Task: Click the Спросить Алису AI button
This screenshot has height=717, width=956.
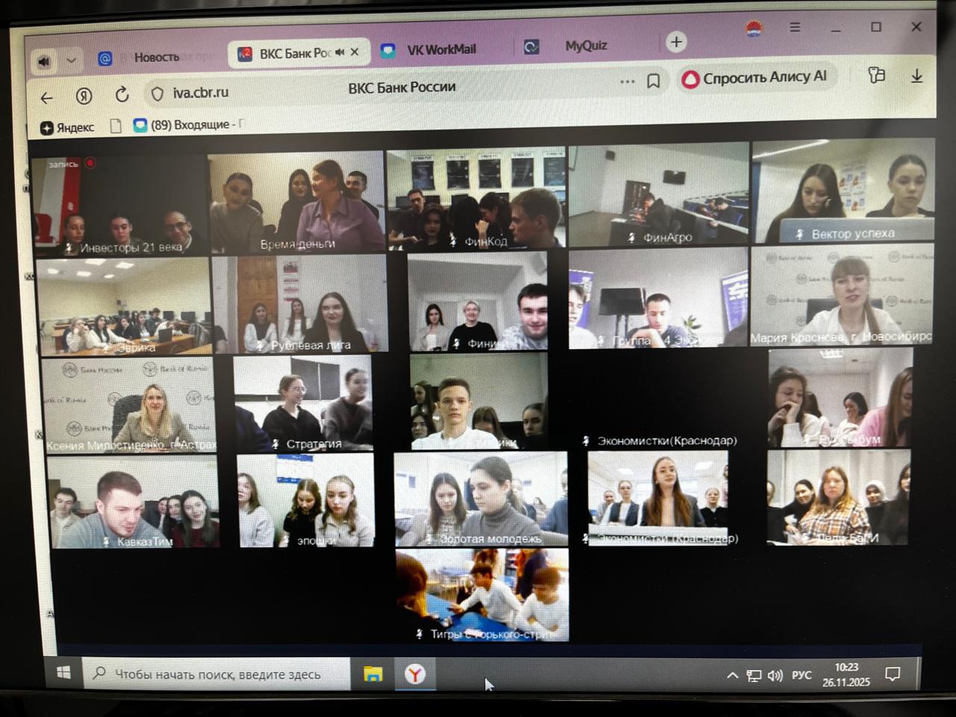Action: pos(755,77)
